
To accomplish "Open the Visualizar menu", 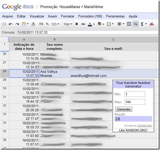I will click(37, 16).
